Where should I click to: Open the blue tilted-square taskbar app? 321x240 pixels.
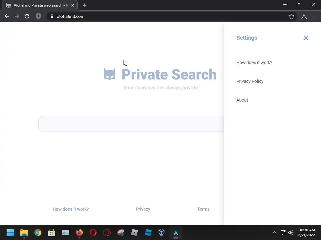pyautogui.click(x=148, y=232)
